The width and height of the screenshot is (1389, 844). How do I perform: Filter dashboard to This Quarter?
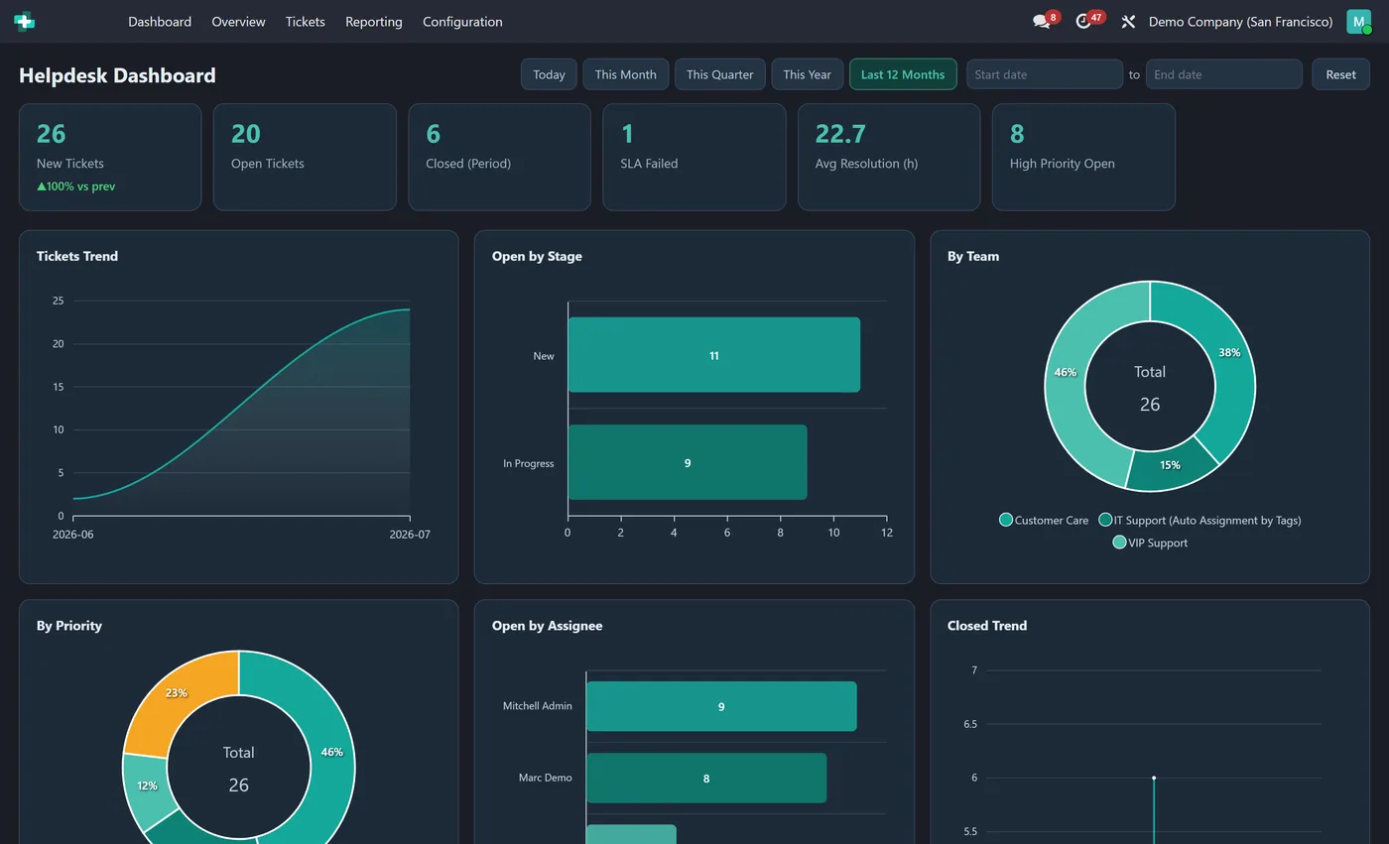tap(719, 74)
